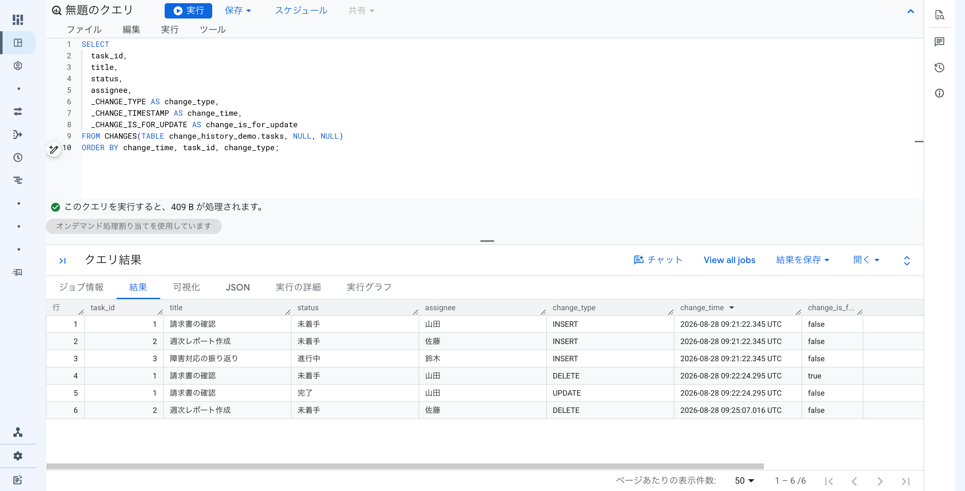The width and height of the screenshot is (965, 491).
Task: Open the partner center nodes icon
Action: [x=18, y=432]
